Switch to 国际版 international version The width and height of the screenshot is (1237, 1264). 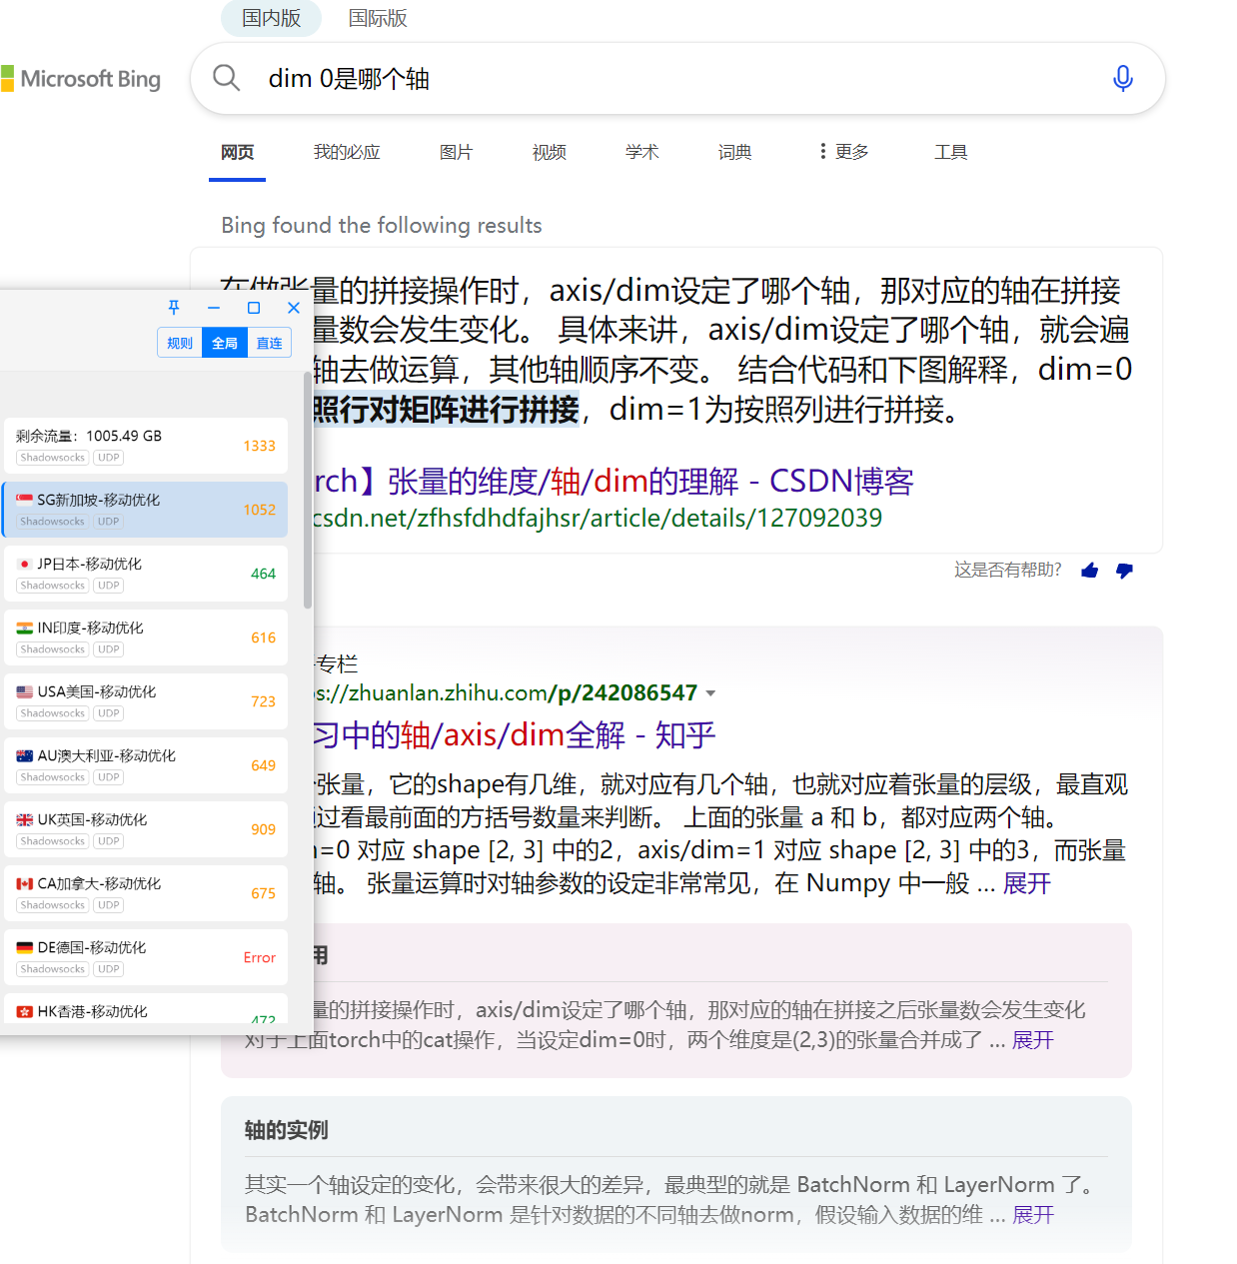[378, 18]
